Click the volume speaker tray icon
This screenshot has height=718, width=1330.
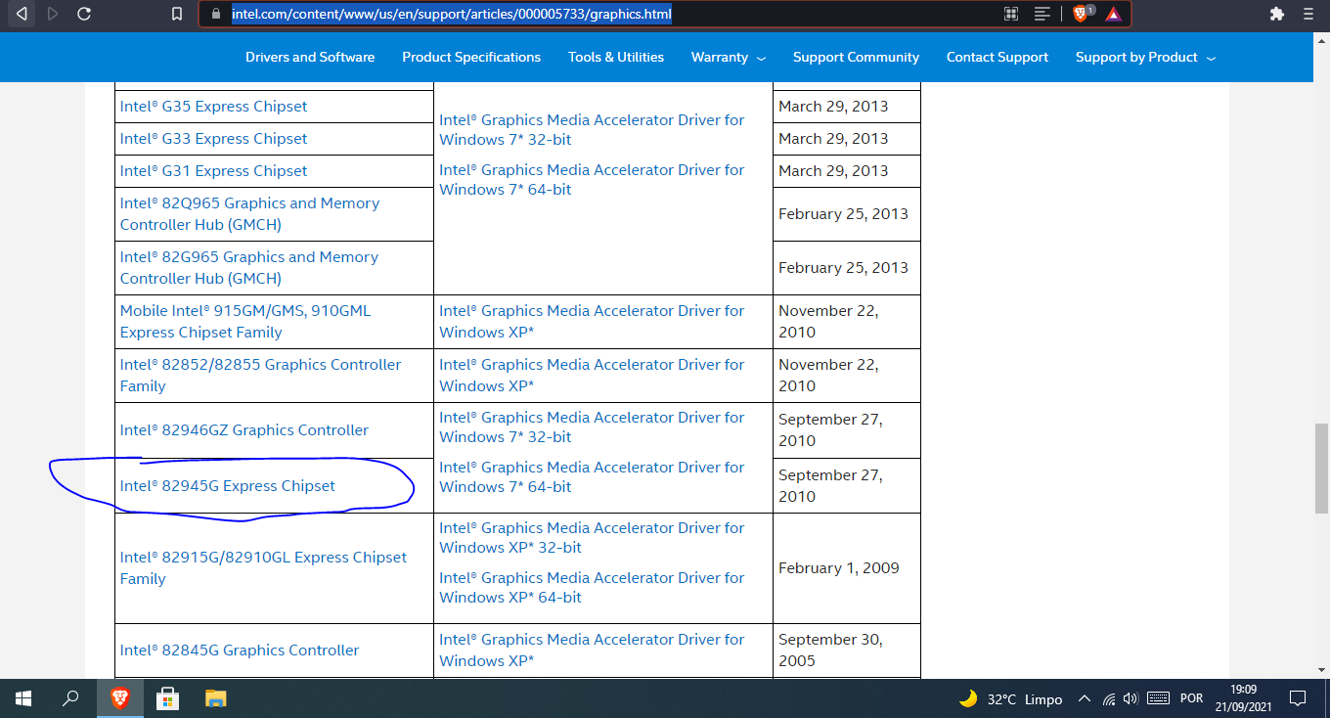click(x=1131, y=699)
